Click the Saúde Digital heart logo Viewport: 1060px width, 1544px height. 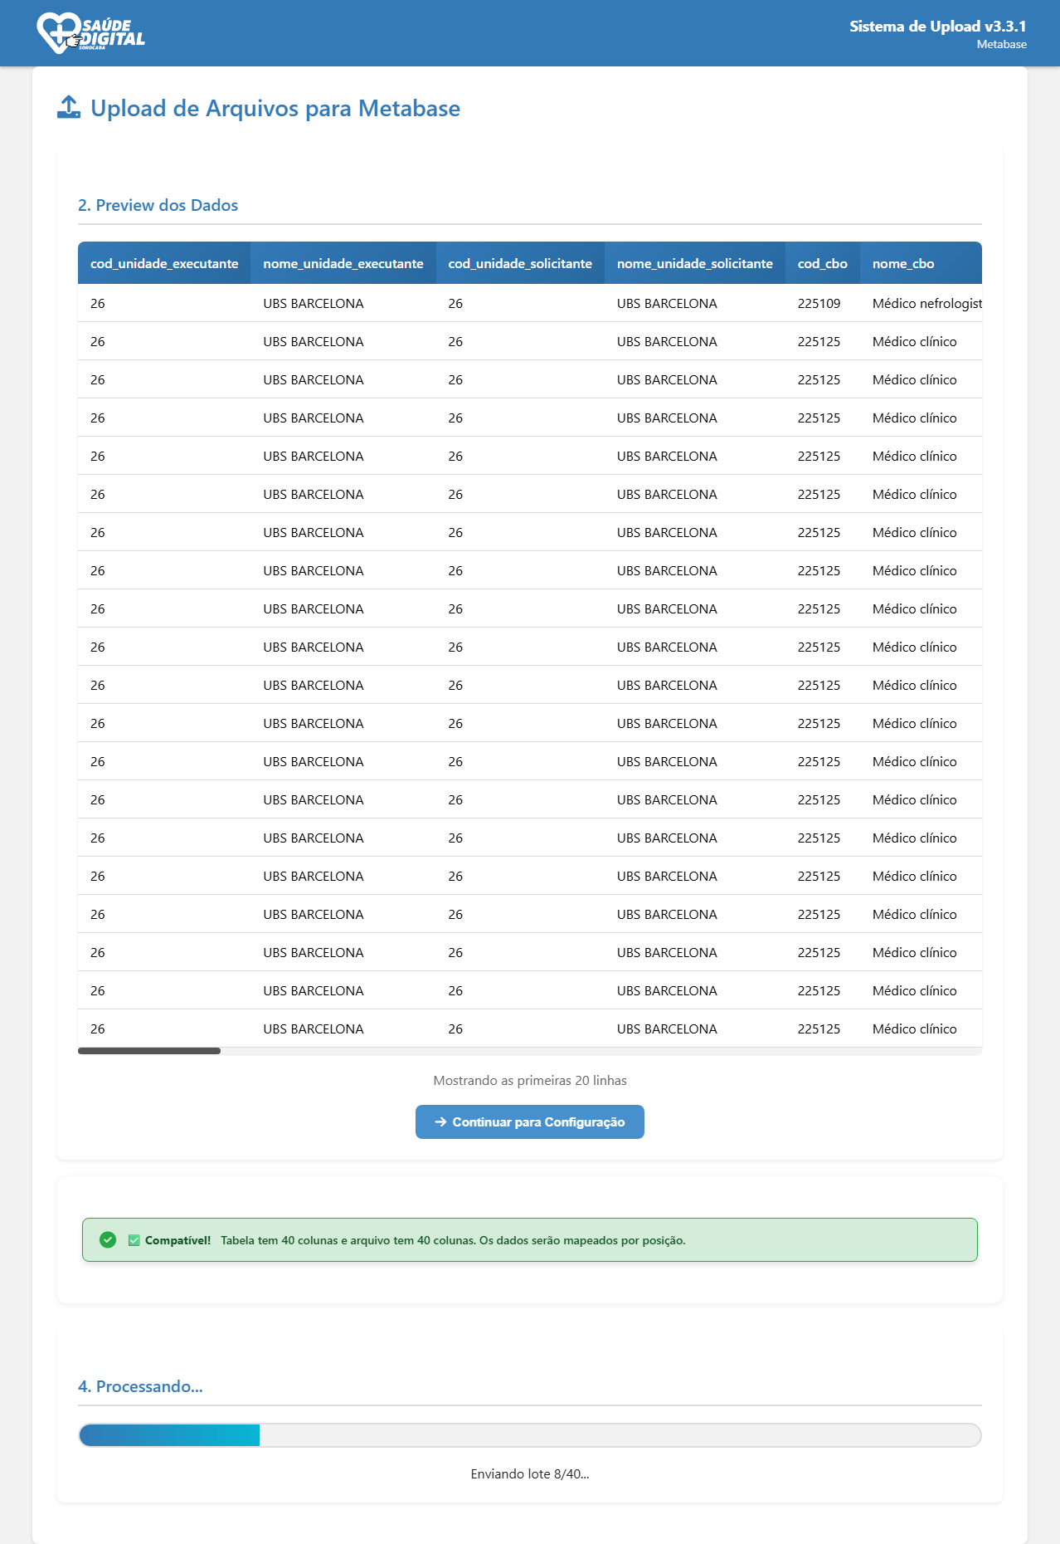(x=90, y=33)
